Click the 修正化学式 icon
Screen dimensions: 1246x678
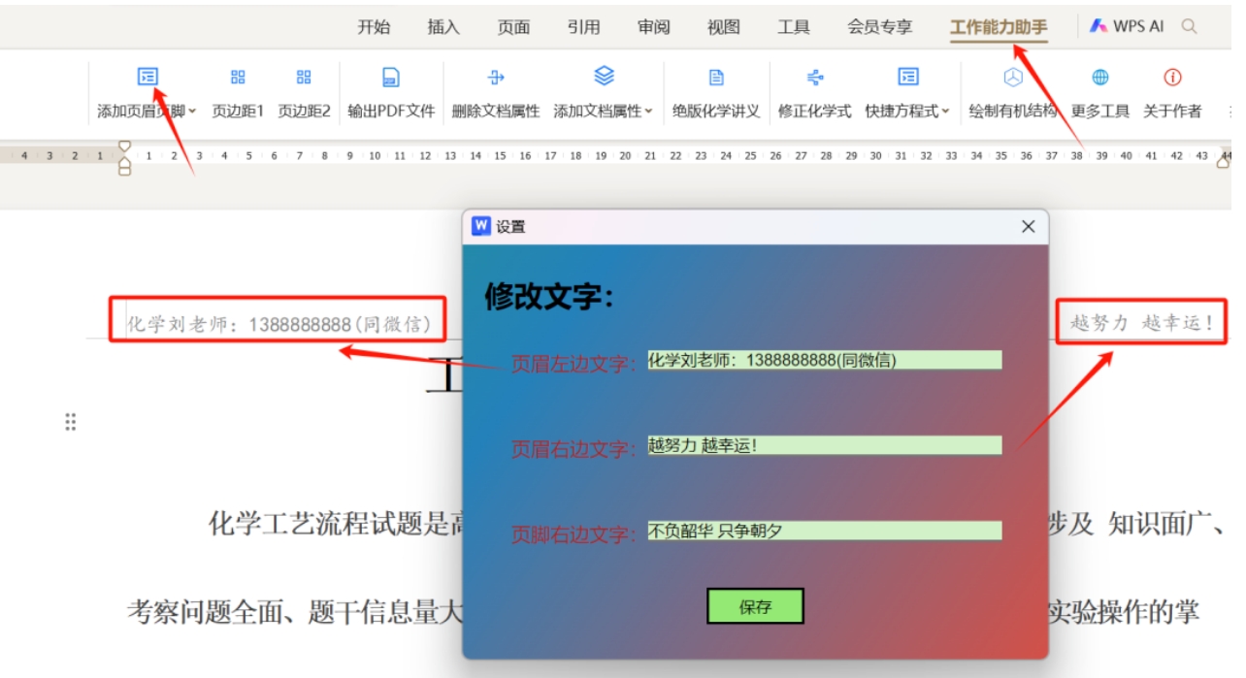(x=814, y=78)
